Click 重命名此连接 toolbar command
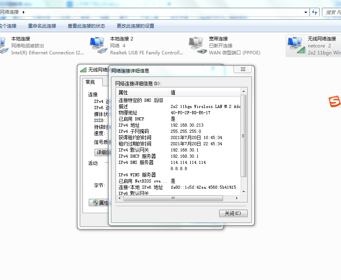Viewport: 341px width, 280px height. tap(42, 26)
